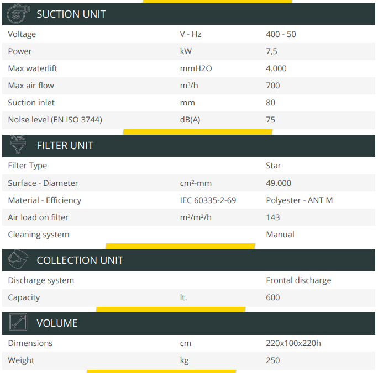Viewport: 378px width, 373px height.
Task: Click the Max air flow label
Action: [x=31, y=86]
